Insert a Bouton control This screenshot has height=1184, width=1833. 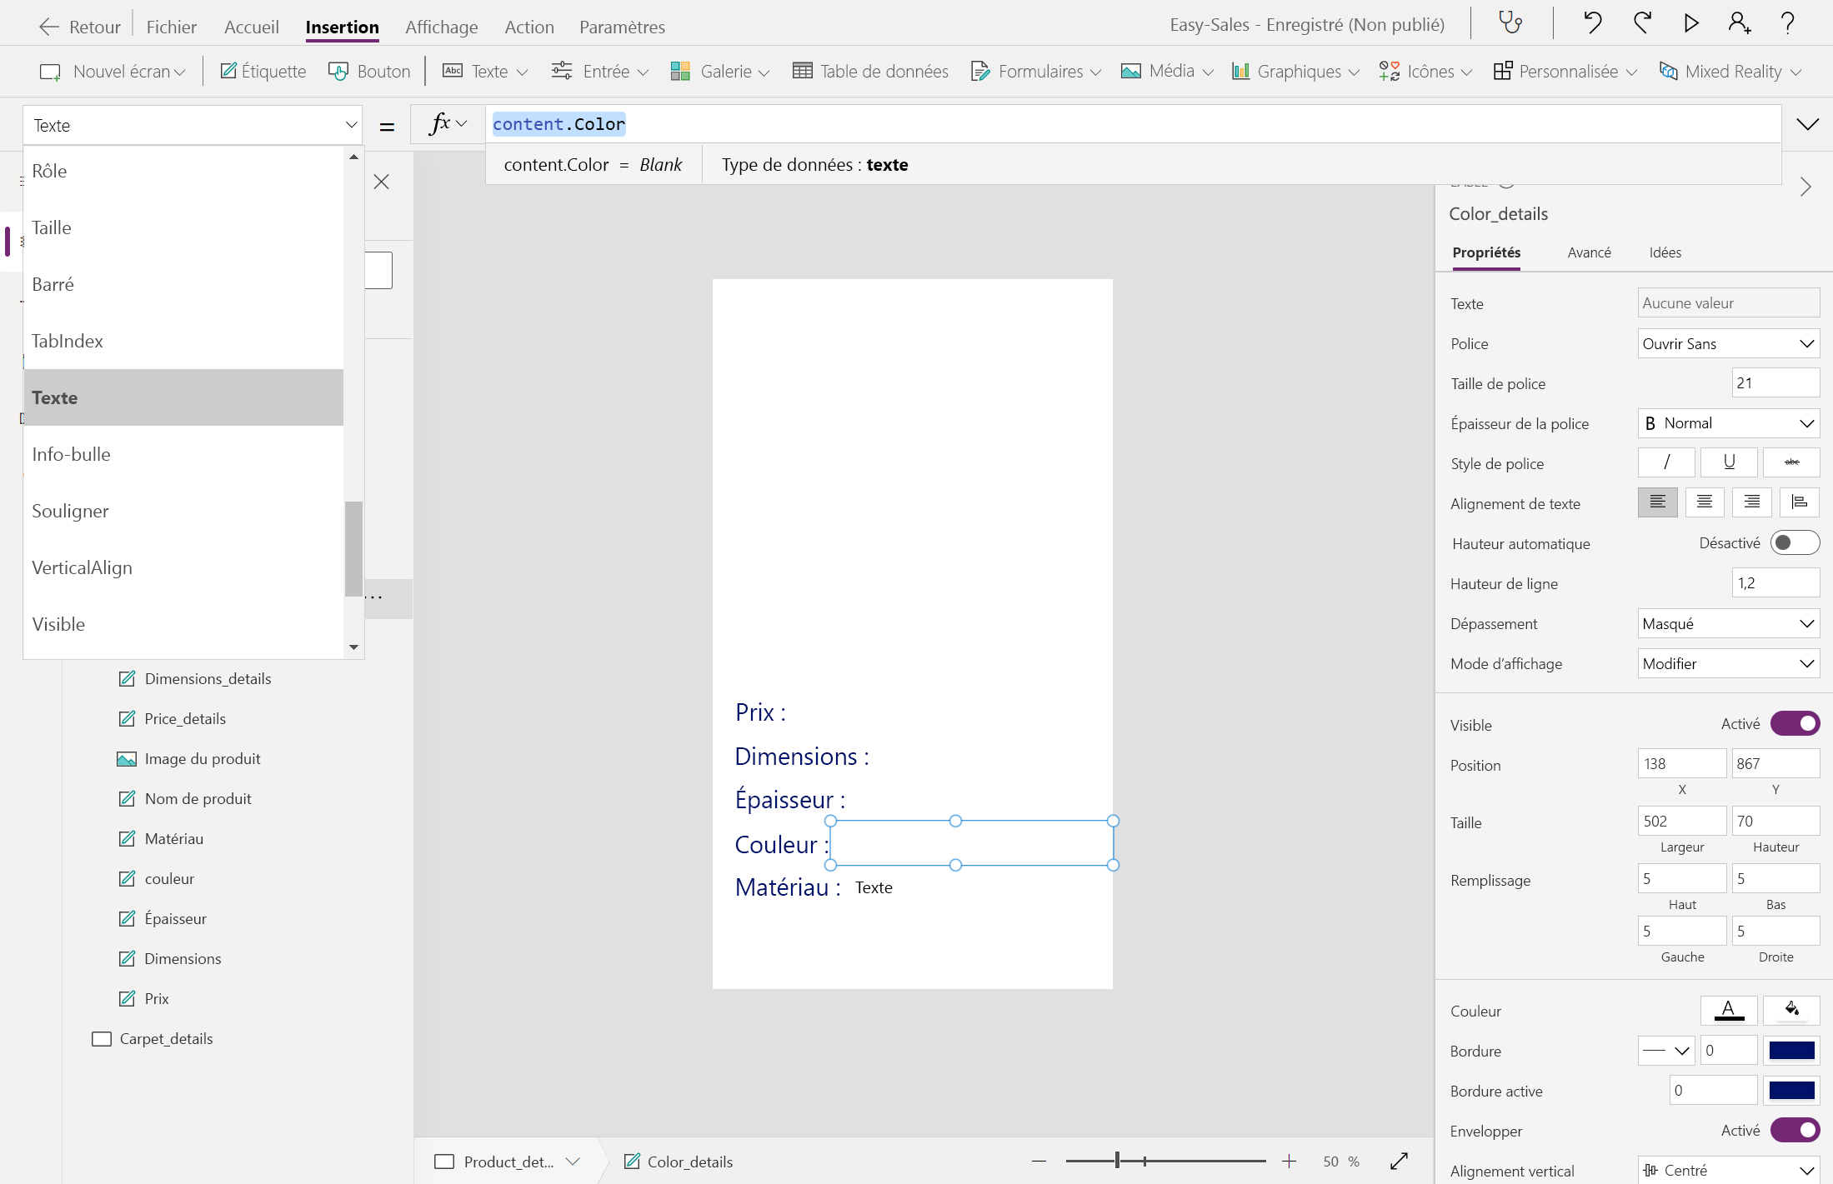[370, 72]
